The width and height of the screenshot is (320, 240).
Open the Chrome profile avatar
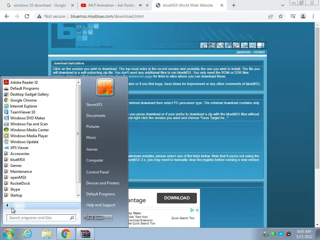point(303,16)
